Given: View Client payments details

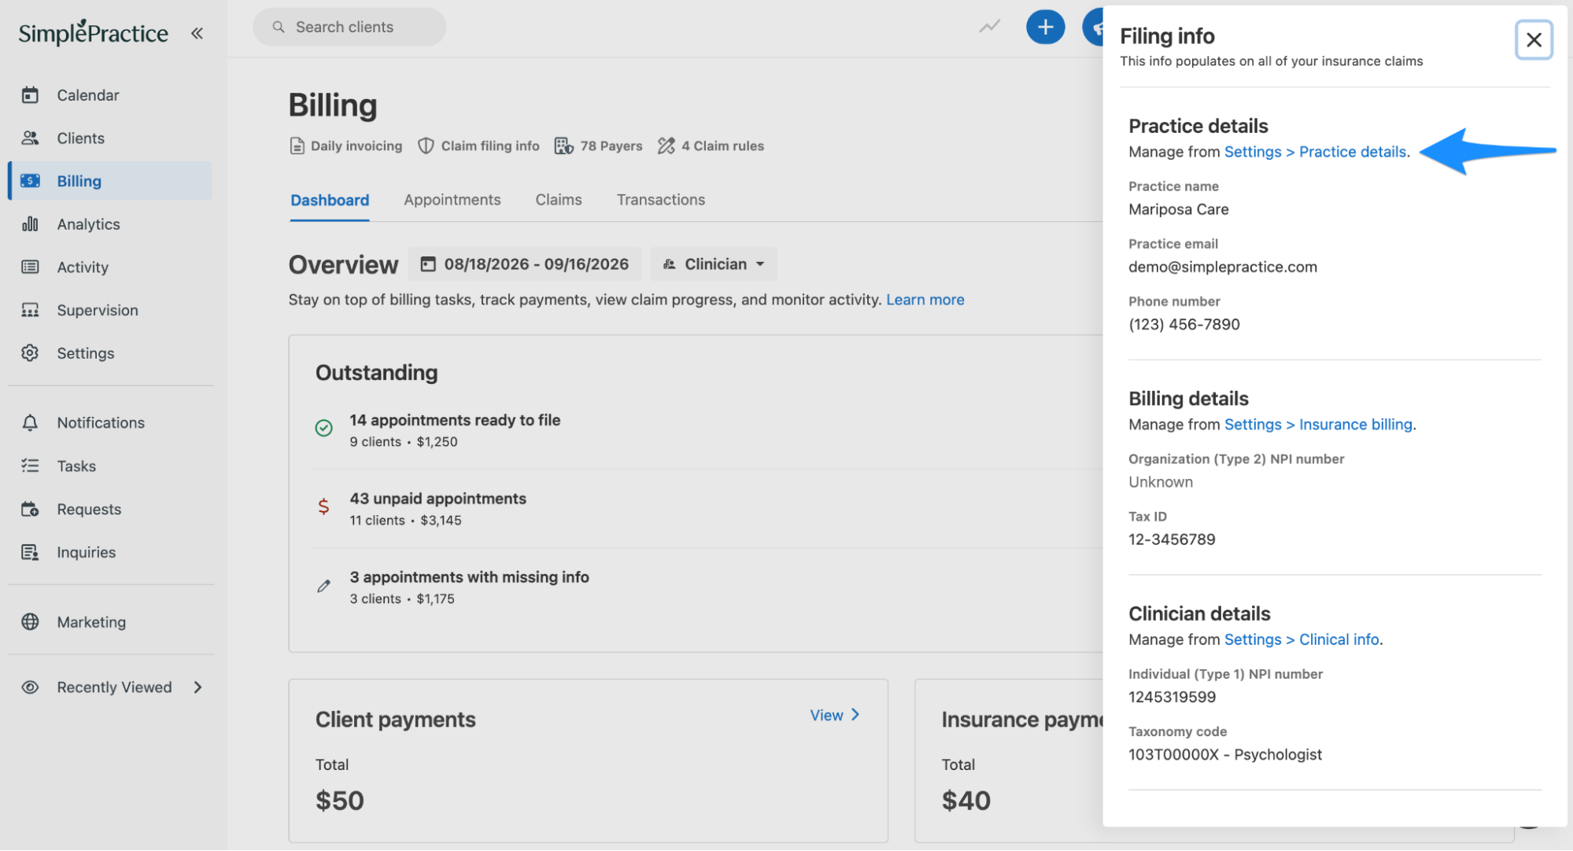Looking at the screenshot, I should (835, 716).
